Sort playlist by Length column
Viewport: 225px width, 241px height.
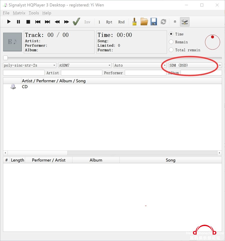tap(17, 160)
